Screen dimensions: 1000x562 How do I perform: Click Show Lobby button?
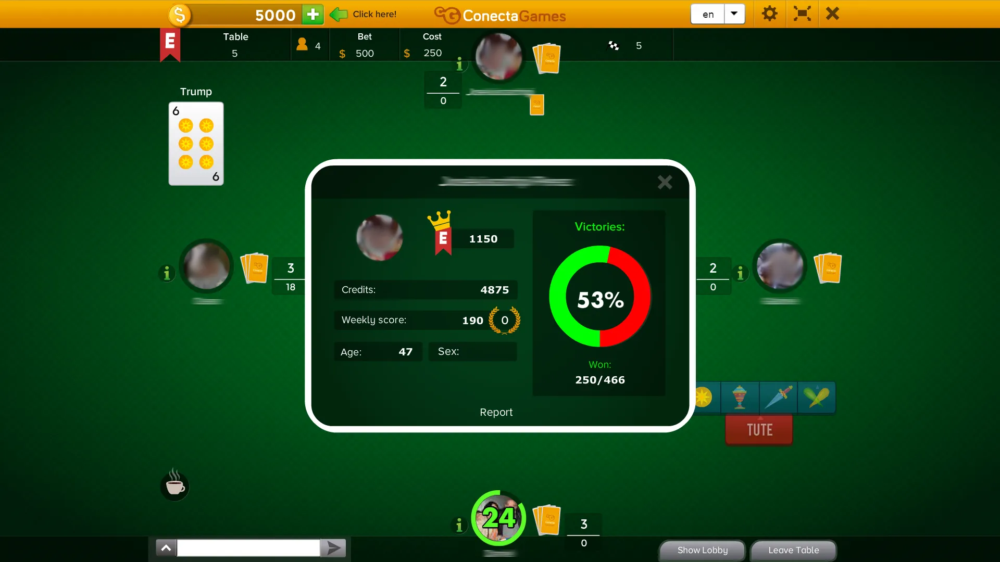(702, 550)
